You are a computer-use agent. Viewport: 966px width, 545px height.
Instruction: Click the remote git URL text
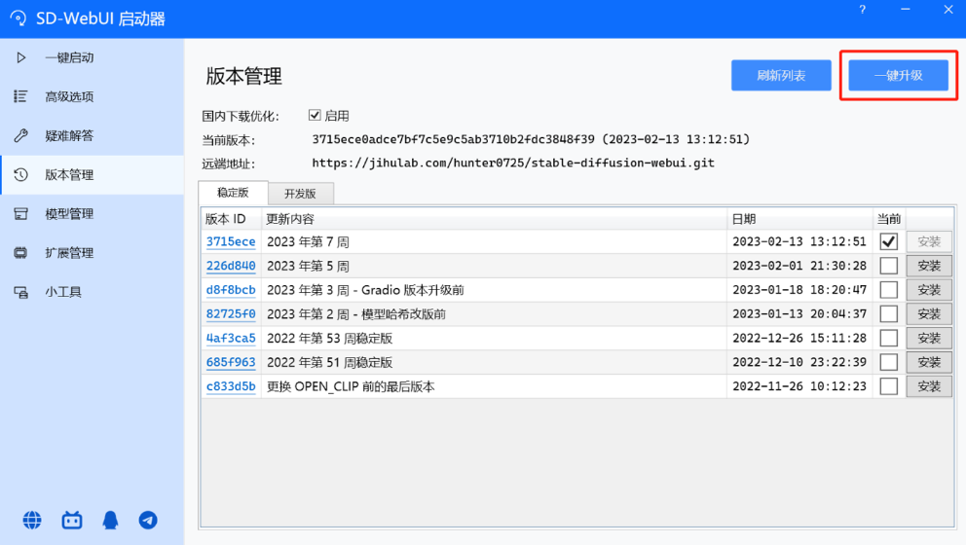512,163
